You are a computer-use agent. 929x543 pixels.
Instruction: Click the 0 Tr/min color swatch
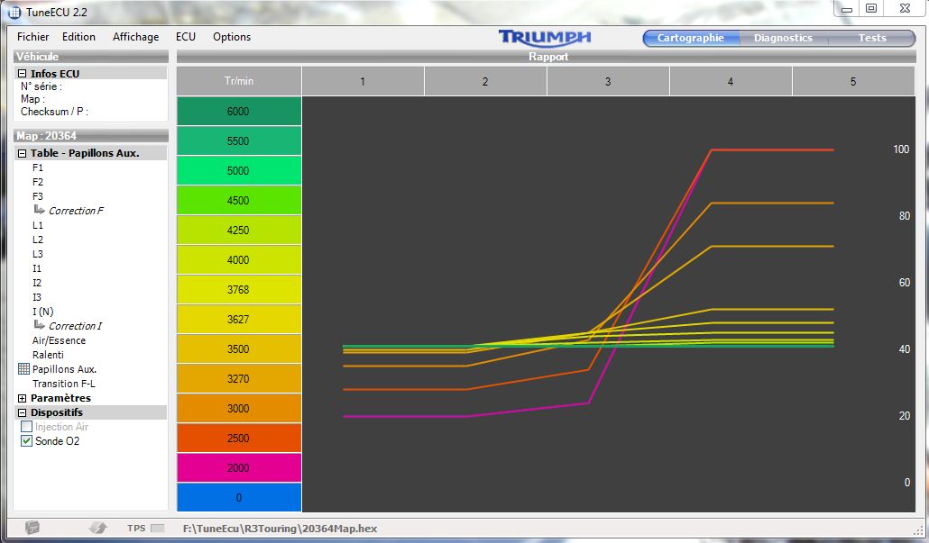239,497
